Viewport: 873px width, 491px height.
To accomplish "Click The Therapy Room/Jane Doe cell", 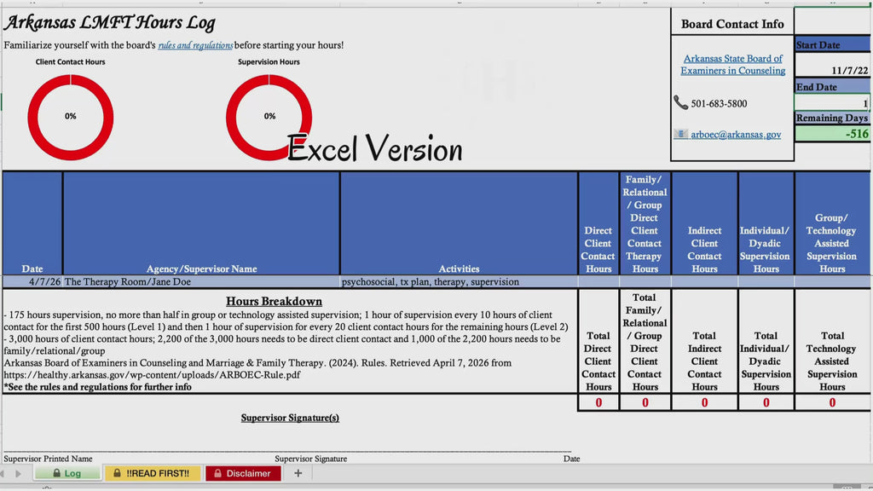I will click(200, 281).
